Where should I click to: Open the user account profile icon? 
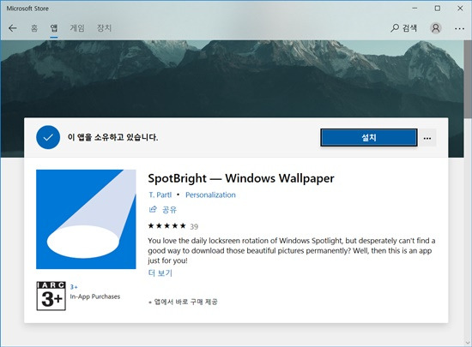436,28
